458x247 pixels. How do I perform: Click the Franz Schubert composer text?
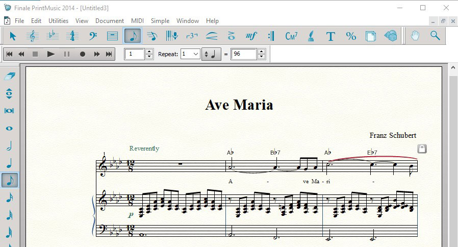(393, 135)
